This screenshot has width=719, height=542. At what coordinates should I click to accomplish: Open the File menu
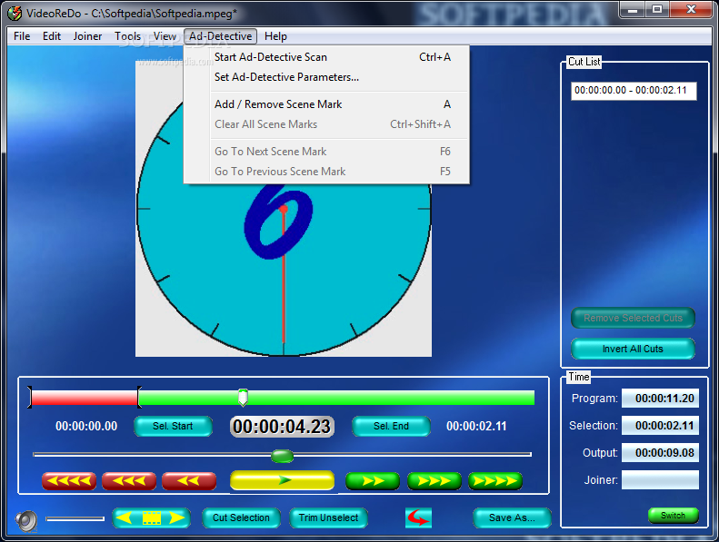(x=22, y=36)
